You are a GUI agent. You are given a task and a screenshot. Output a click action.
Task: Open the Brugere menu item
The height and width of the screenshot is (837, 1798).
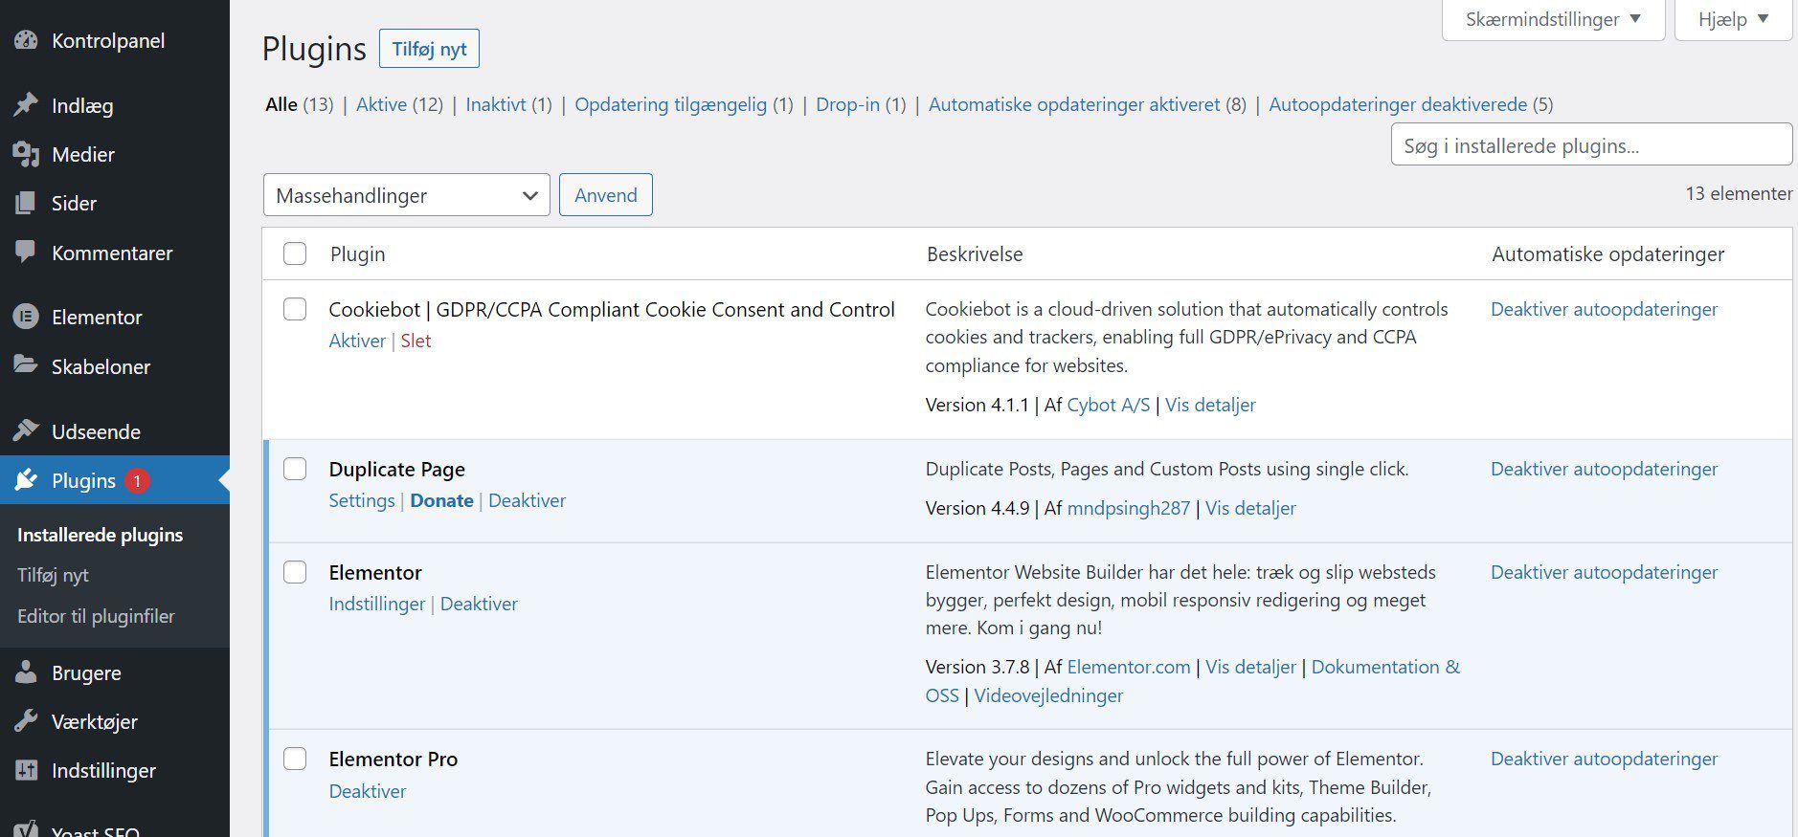(86, 672)
